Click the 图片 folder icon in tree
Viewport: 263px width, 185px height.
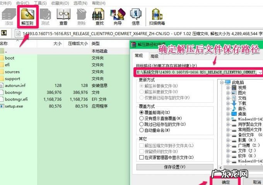tap(234, 93)
